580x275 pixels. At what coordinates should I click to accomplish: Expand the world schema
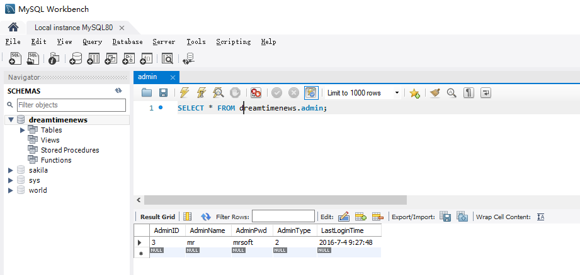click(10, 190)
